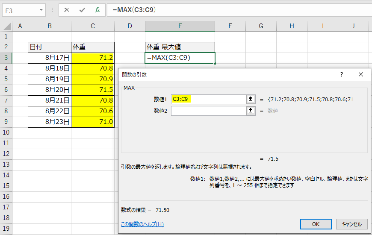Select column C header
The height and width of the screenshot is (235, 372).
coord(93,26)
